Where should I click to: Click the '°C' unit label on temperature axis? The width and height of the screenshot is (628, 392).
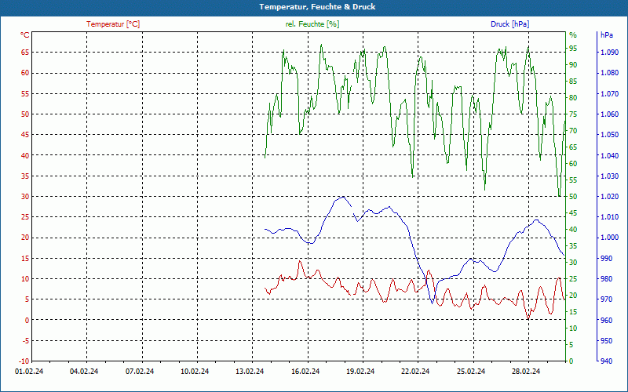25,35
